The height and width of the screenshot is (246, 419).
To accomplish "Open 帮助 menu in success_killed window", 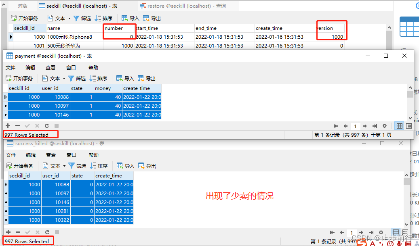I will tap(93, 155).
